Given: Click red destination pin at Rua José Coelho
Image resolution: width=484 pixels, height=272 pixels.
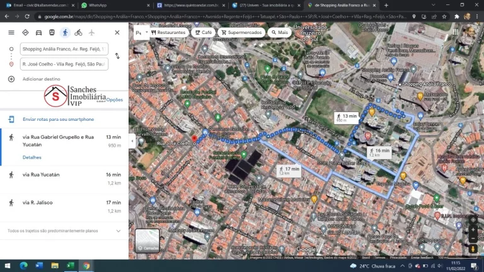Looking at the screenshot, I should (x=194, y=139).
